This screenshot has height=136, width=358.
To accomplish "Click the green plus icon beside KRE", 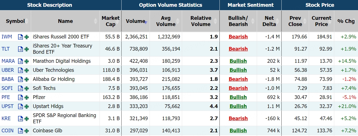I will pos(27,118).
